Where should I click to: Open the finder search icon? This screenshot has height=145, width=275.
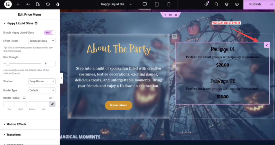pos(216,4)
